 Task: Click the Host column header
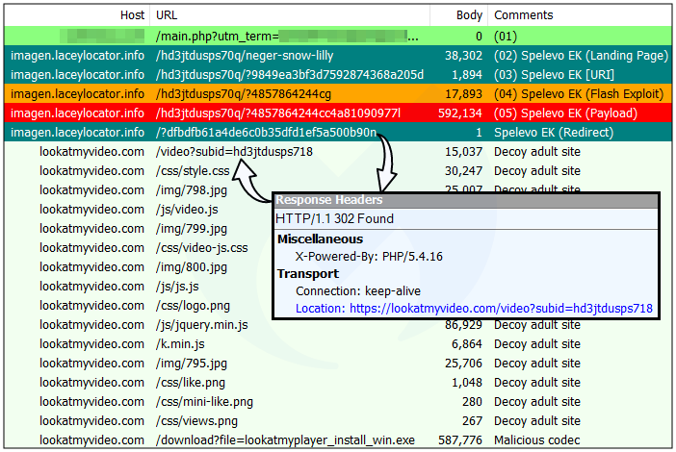pyautogui.click(x=132, y=15)
